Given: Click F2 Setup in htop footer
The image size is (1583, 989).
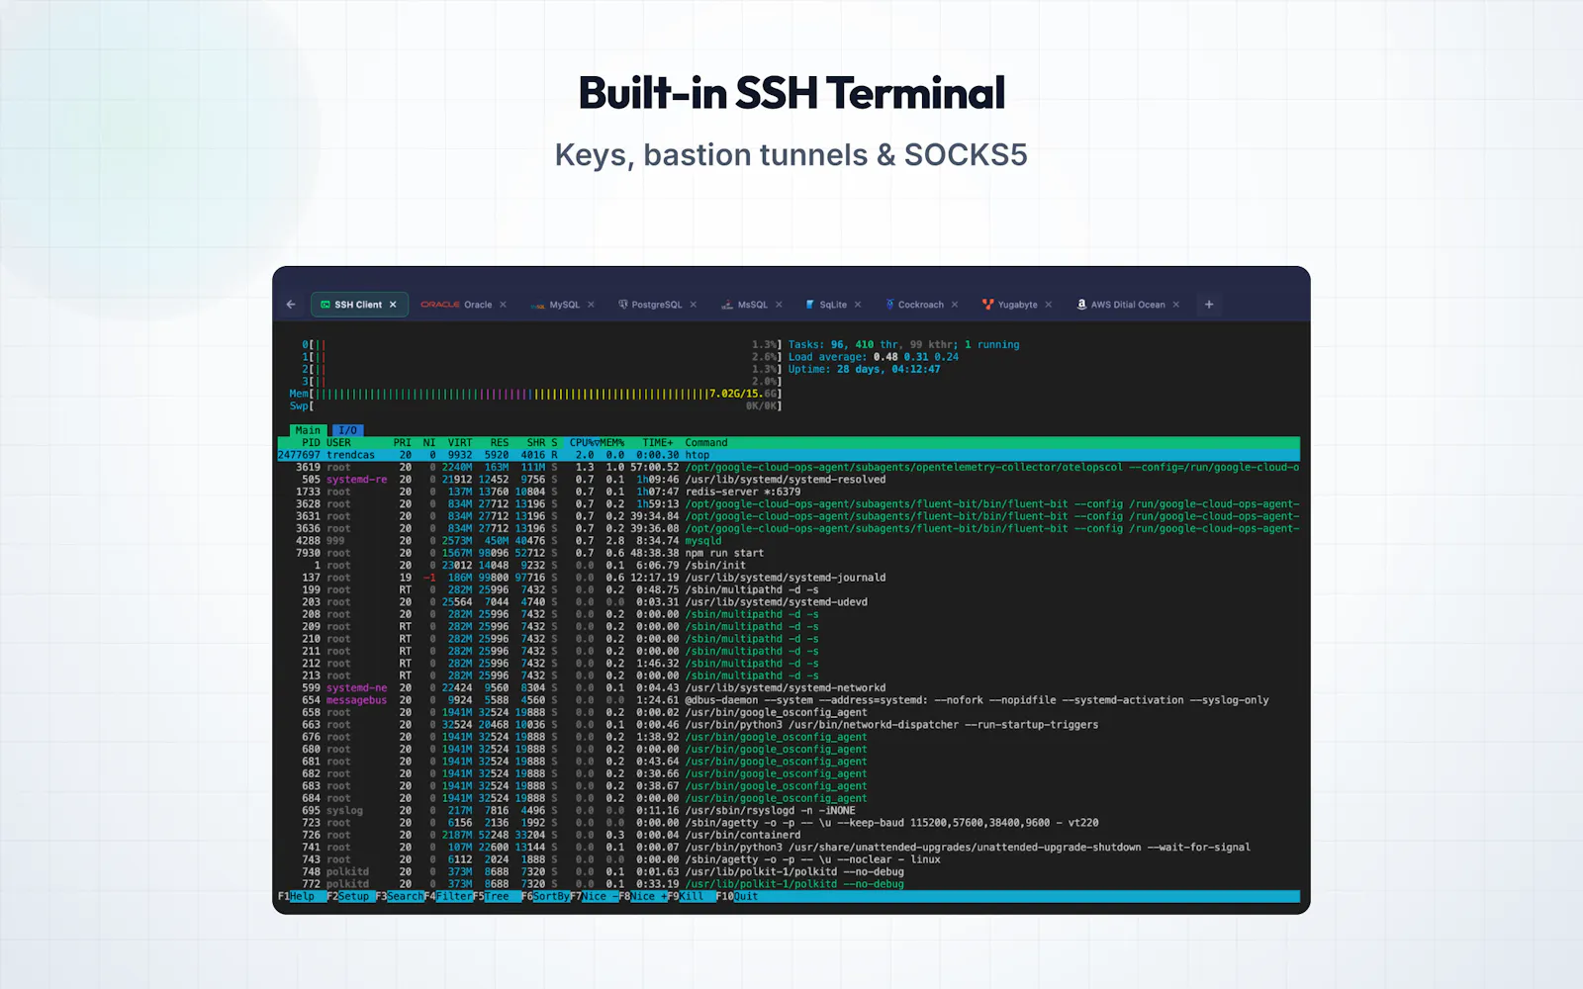Looking at the screenshot, I should (x=348, y=896).
